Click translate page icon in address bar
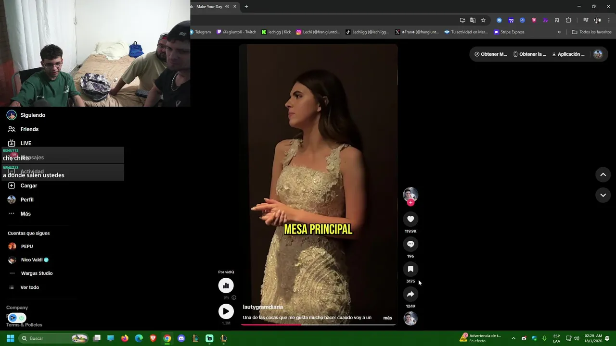Viewport: 616px width, 346px height. (473, 20)
